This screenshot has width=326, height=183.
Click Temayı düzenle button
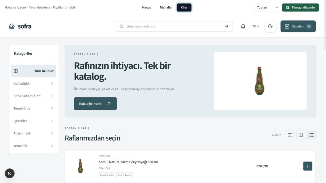[x=300, y=7]
